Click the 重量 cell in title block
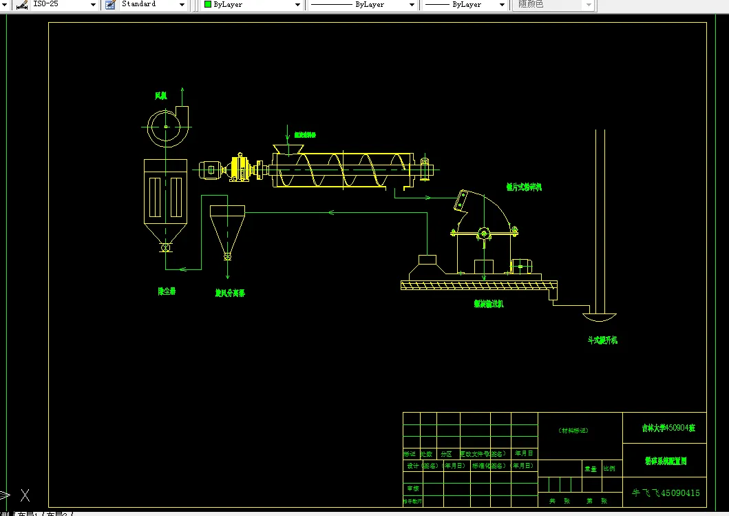729x516 pixels. (591, 468)
